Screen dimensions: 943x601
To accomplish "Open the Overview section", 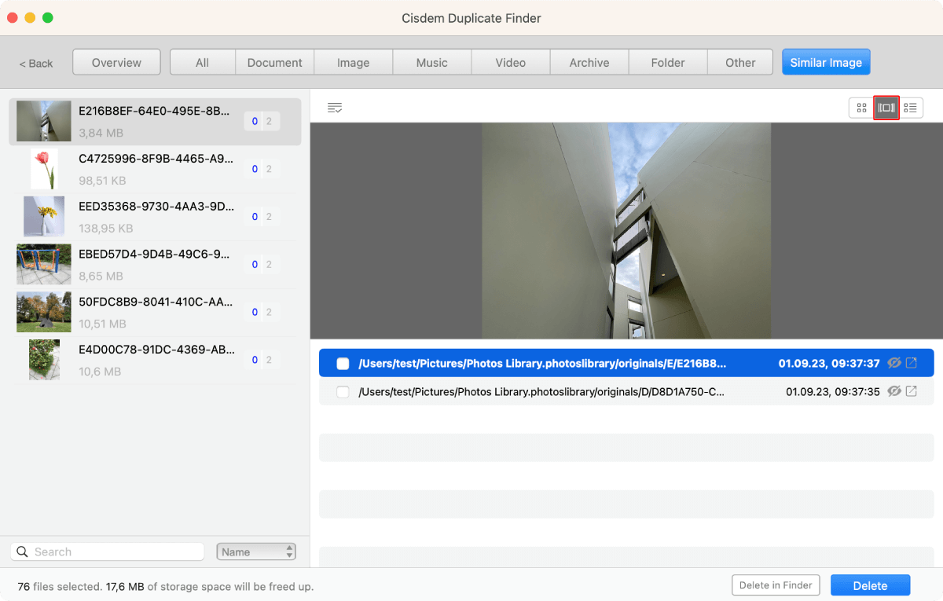I will pyautogui.click(x=116, y=62).
